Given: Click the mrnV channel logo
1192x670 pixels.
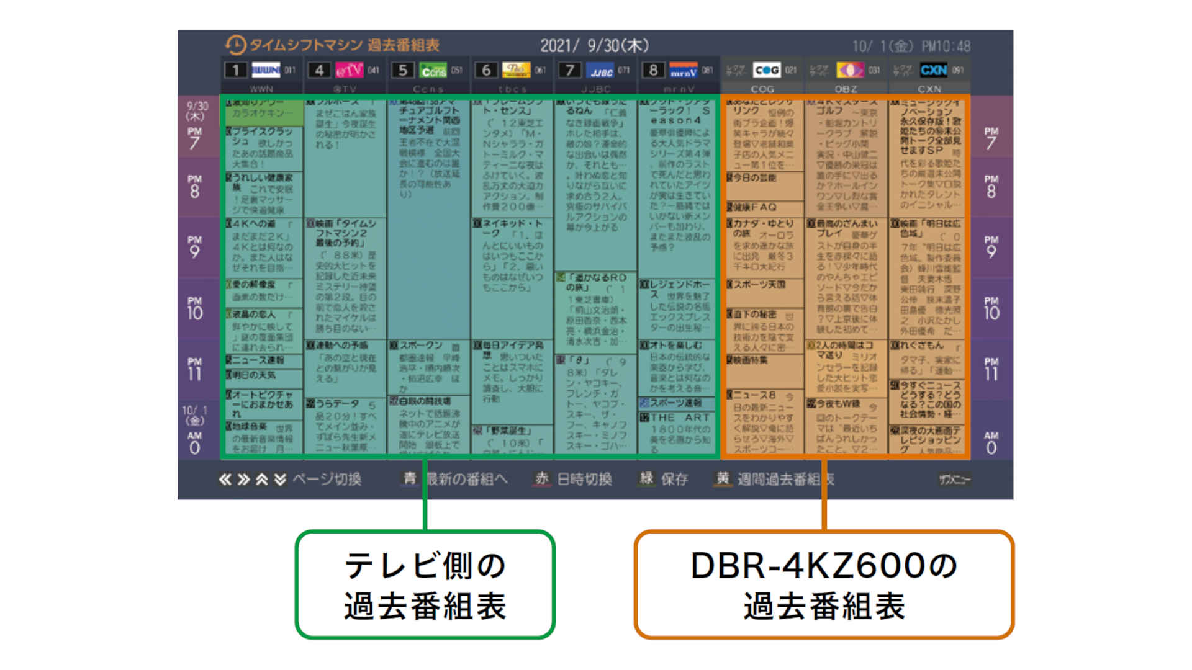Looking at the screenshot, I should click(x=685, y=68).
